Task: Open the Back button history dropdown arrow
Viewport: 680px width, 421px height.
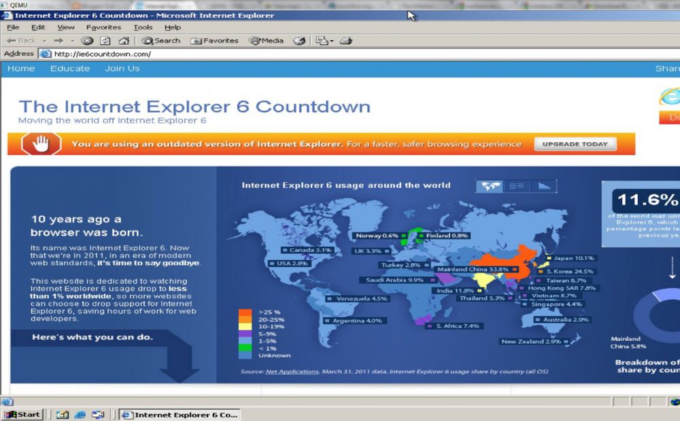Action: click(x=44, y=41)
